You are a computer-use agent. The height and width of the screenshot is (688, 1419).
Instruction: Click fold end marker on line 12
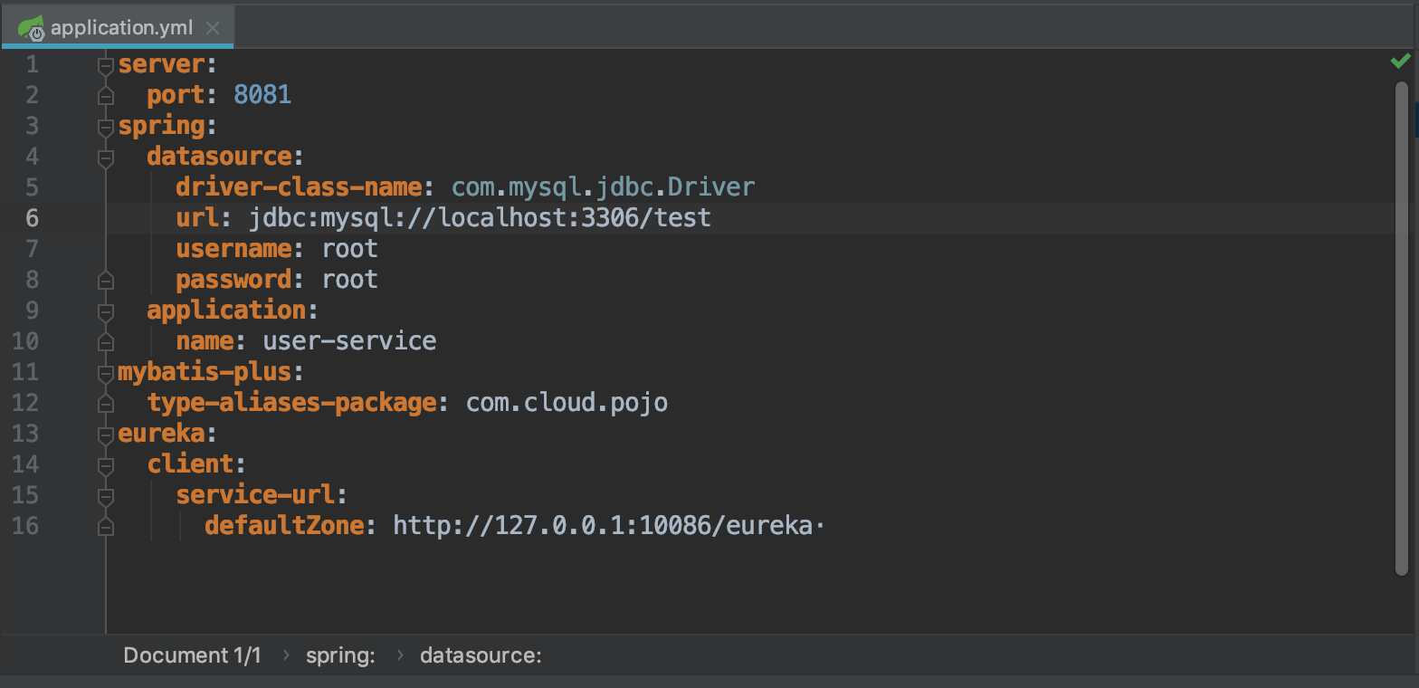(x=106, y=403)
